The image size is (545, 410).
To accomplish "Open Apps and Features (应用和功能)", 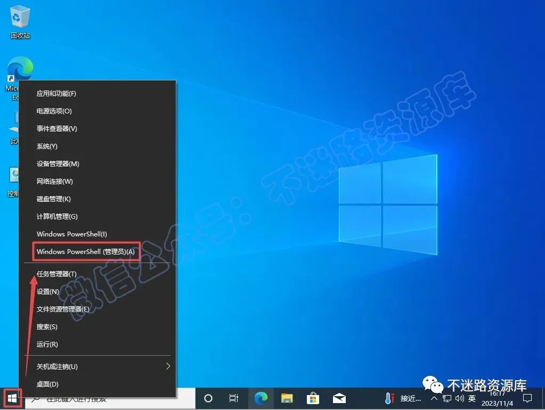I will [97, 94].
